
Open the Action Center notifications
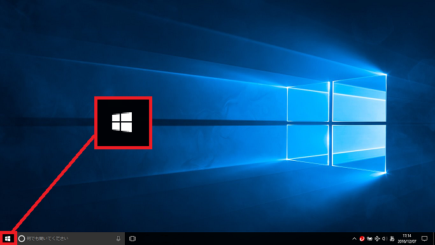point(424,239)
